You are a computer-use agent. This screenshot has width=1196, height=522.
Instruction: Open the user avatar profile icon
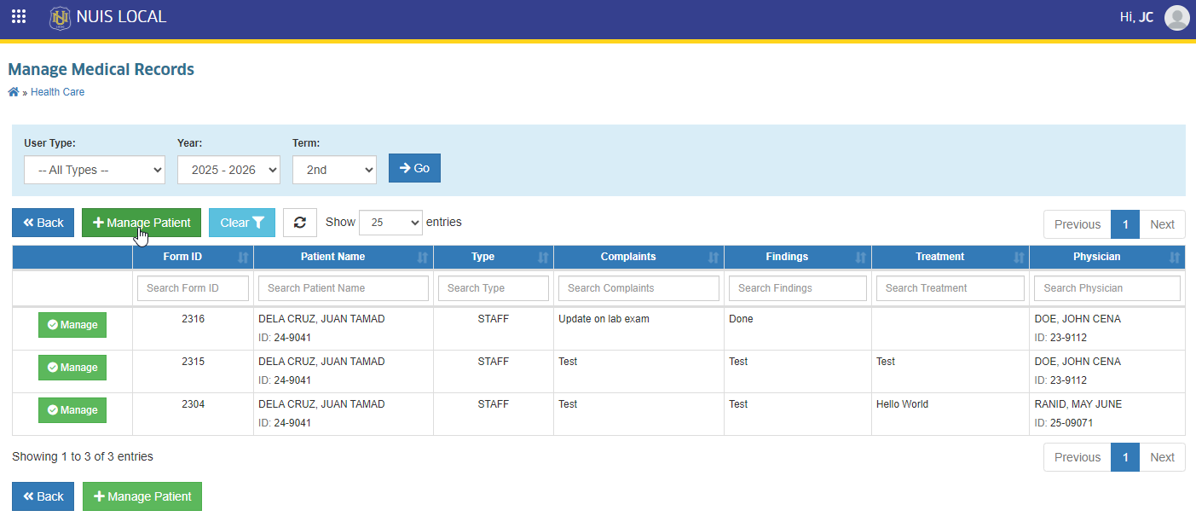coord(1177,17)
